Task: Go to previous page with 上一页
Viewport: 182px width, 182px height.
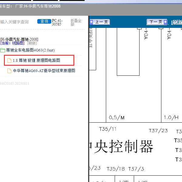Action: pos(100,22)
